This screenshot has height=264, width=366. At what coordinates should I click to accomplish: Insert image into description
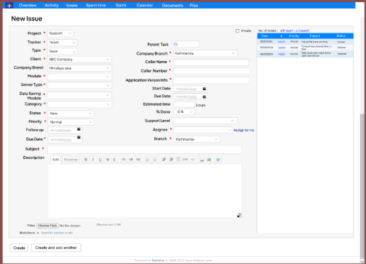click(x=209, y=160)
